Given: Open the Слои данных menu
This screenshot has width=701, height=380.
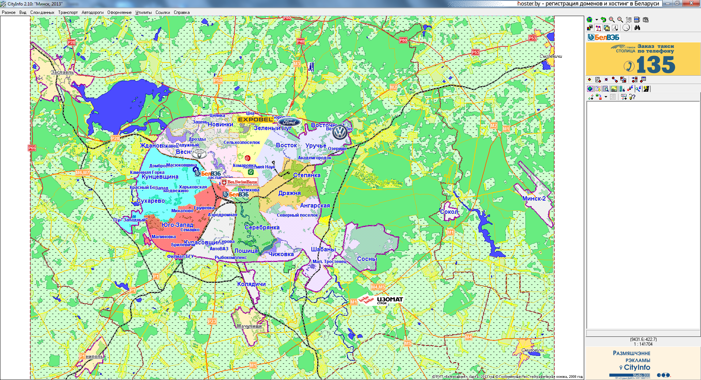Looking at the screenshot, I should pyautogui.click(x=42, y=12).
